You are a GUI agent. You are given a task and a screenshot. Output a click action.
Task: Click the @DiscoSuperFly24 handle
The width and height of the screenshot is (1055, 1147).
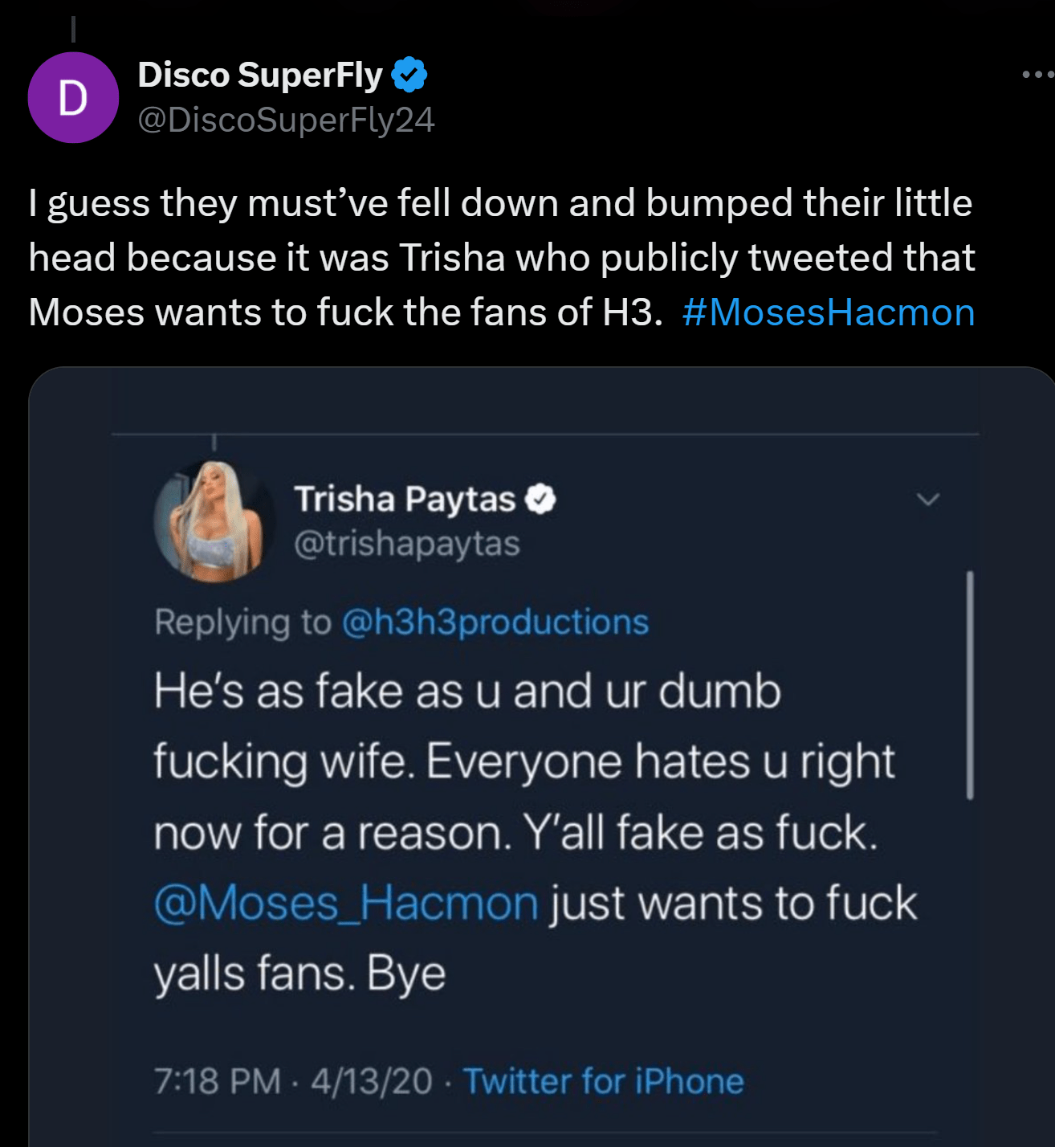(x=286, y=120)
